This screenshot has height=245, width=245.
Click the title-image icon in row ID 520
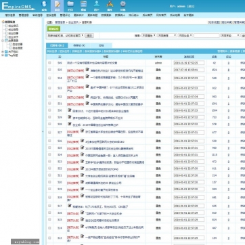tap(83, 182)
